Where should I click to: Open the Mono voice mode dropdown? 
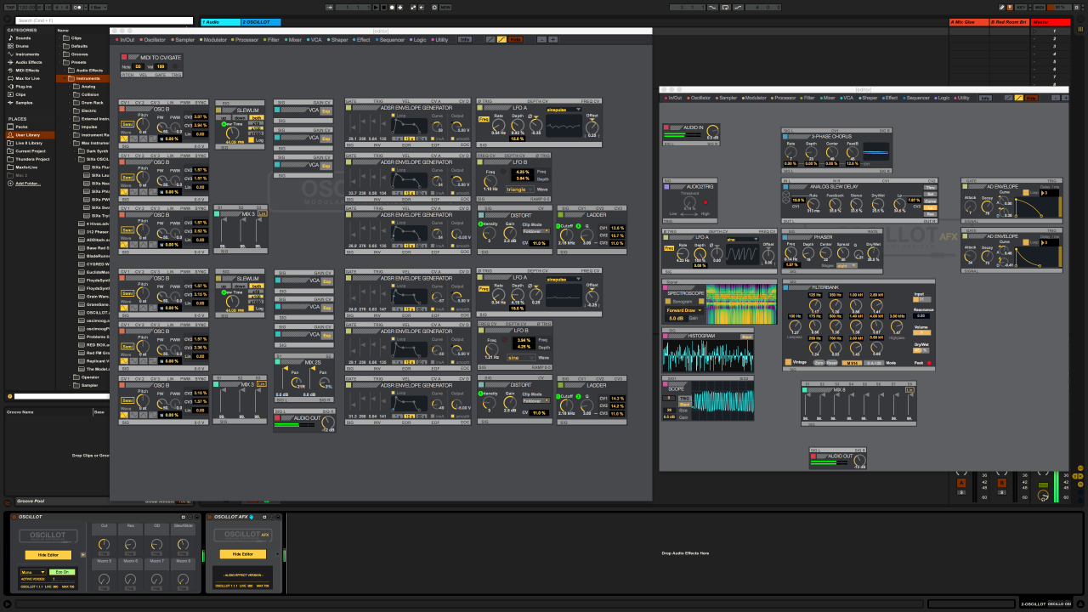(32, 572)
